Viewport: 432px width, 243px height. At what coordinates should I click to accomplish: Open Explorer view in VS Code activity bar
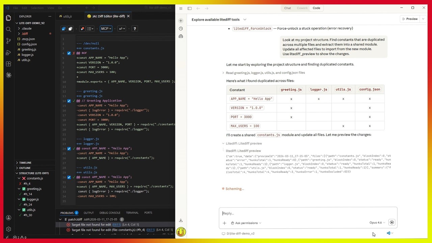(x=8, y=18)
